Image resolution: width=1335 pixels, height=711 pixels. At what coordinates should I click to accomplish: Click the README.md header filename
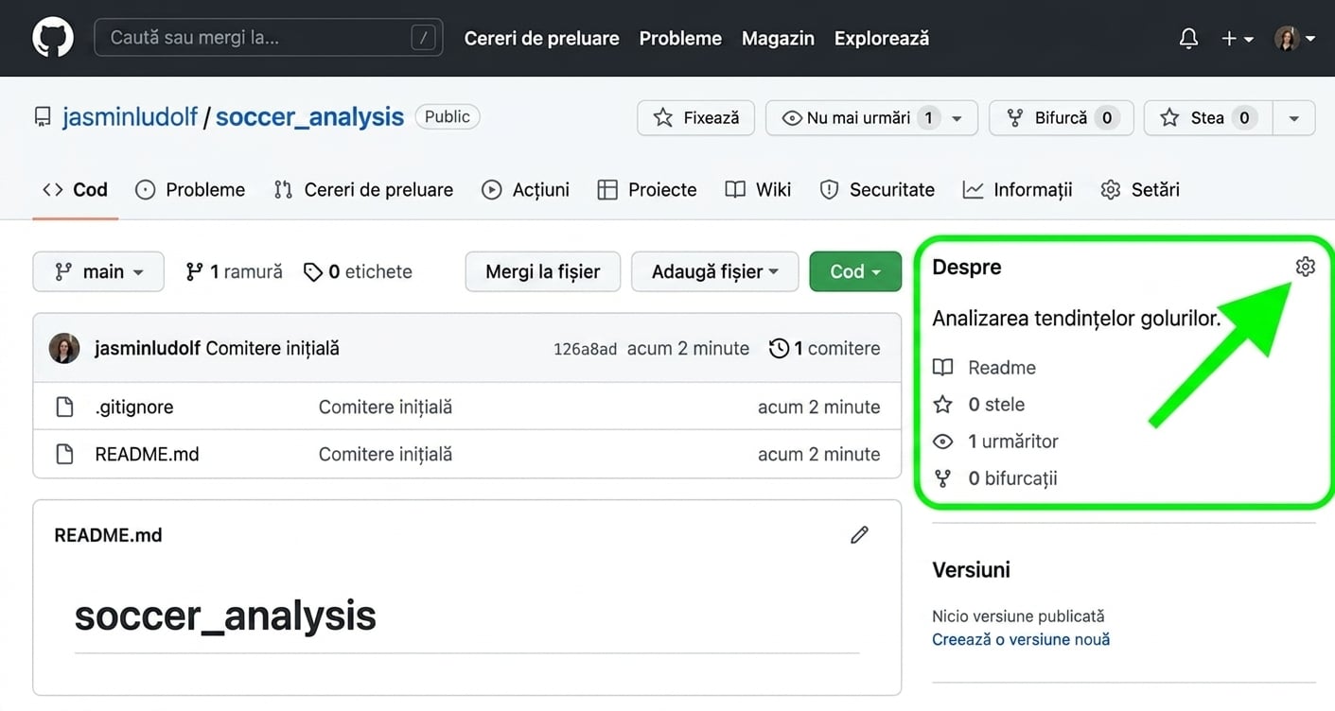tap(108, 535)
